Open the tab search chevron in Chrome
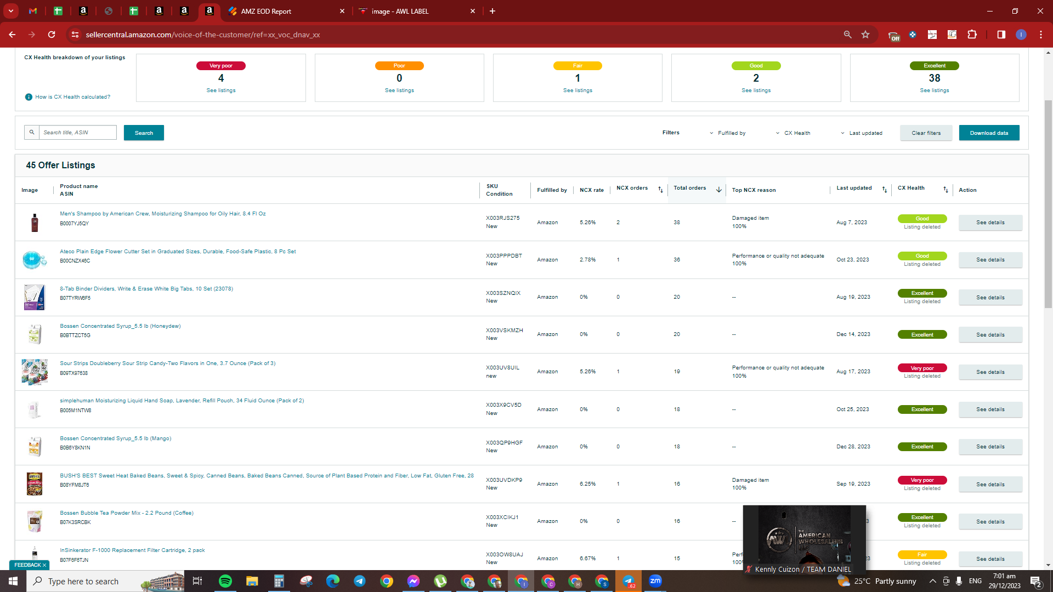The width and height of the screenshot is (1053, 592). point(11,11)
